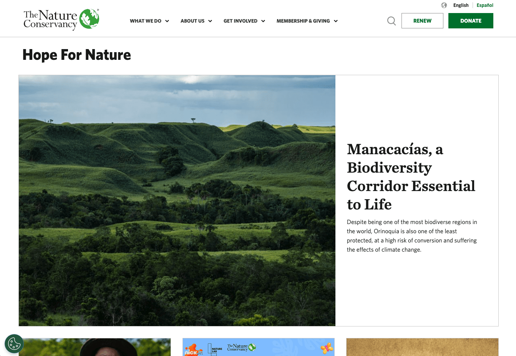Open cookie preferences icon
Image resolution: width=516 pixels, height=356 pixels.
click(14, 344)
